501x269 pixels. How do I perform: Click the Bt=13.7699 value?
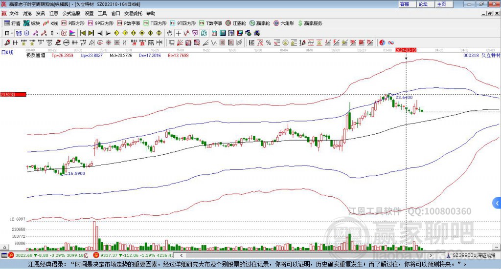[x=178, y=56]
